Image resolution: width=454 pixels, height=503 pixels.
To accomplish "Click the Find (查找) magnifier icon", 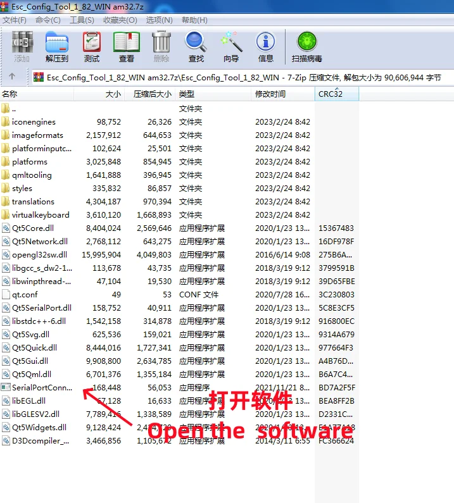I will pos(196,47).
